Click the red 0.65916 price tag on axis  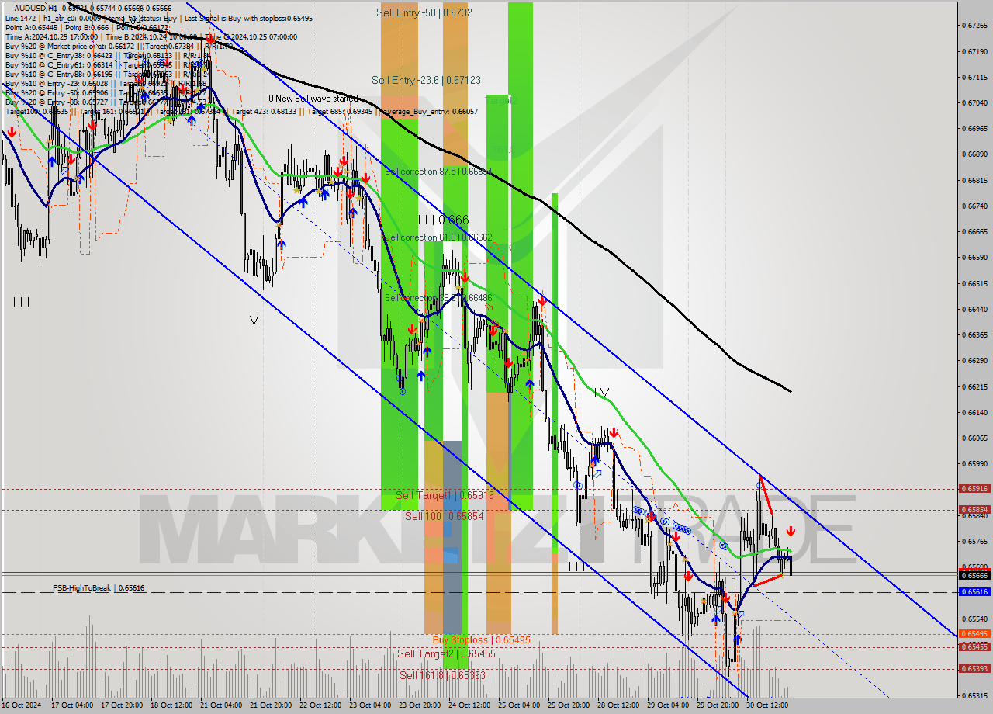(974, 489)
